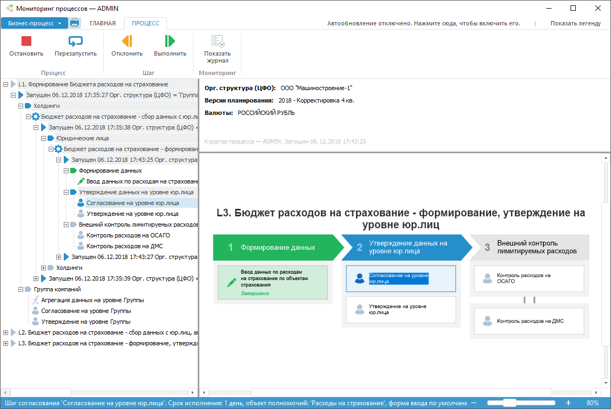
Task: Collapse the top Холдинги tree node
Action: pyautogui.click(x=21, y=106)
